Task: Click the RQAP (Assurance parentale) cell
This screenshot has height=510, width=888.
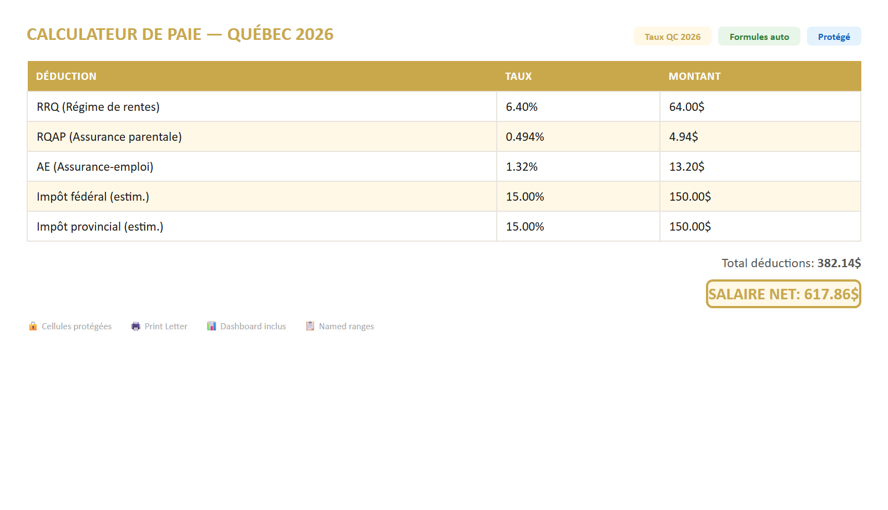Action: [x=262, y=136]
